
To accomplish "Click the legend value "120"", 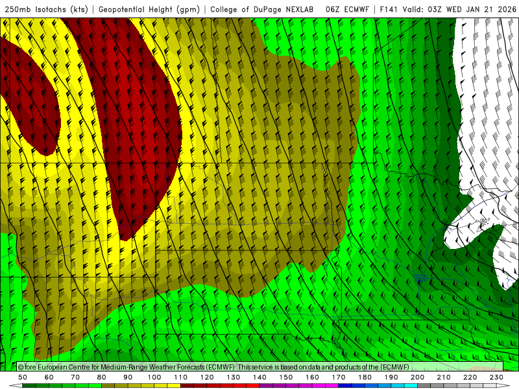I will pos(207,377).
